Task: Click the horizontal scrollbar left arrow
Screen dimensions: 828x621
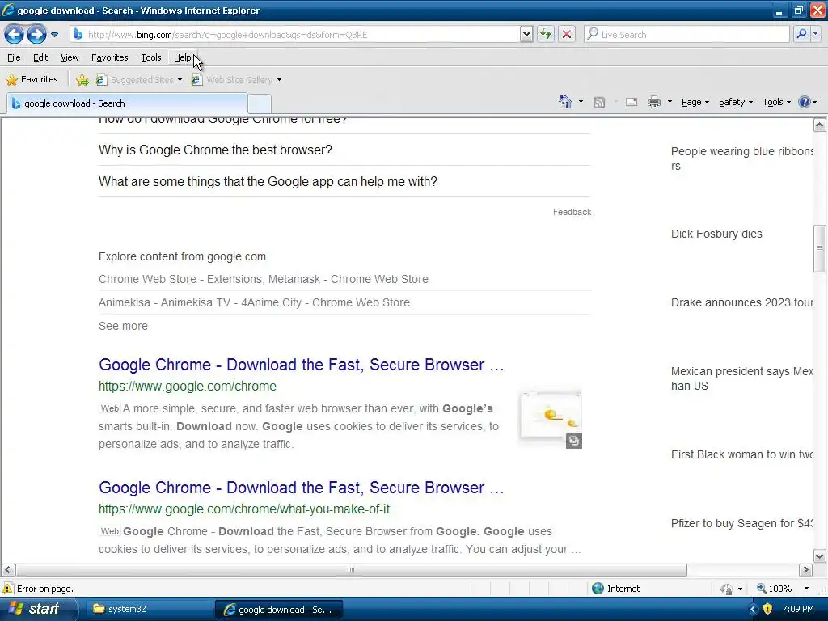Action: (8, 570)
